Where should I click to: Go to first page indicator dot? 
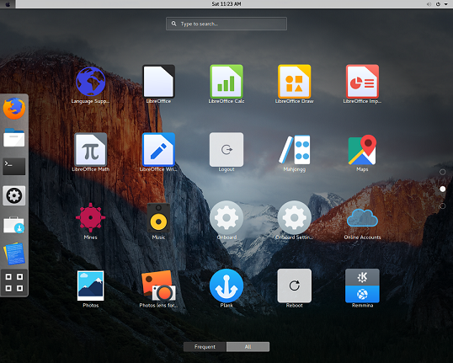(x=442, y=172)
